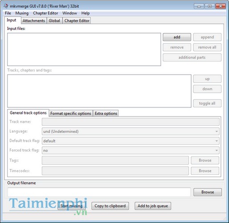Click the up button for tracks
Image resolution: width=229 pixels, height=223 pixels.
point(207,79)
